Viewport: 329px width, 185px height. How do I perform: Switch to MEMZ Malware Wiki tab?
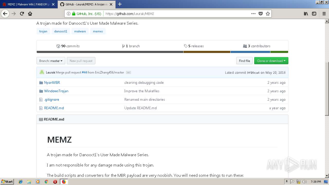pyautogui.click(x=29, y=4)
